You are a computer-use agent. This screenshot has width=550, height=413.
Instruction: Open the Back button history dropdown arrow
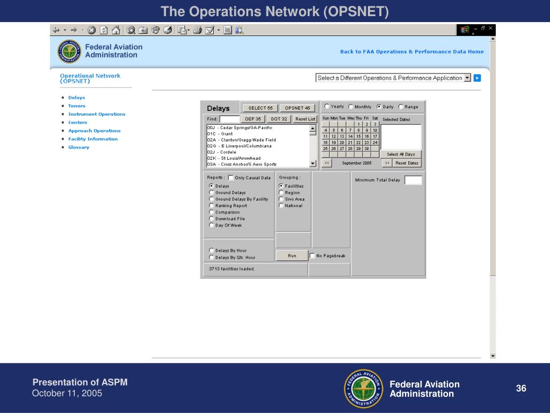(65, 30)
